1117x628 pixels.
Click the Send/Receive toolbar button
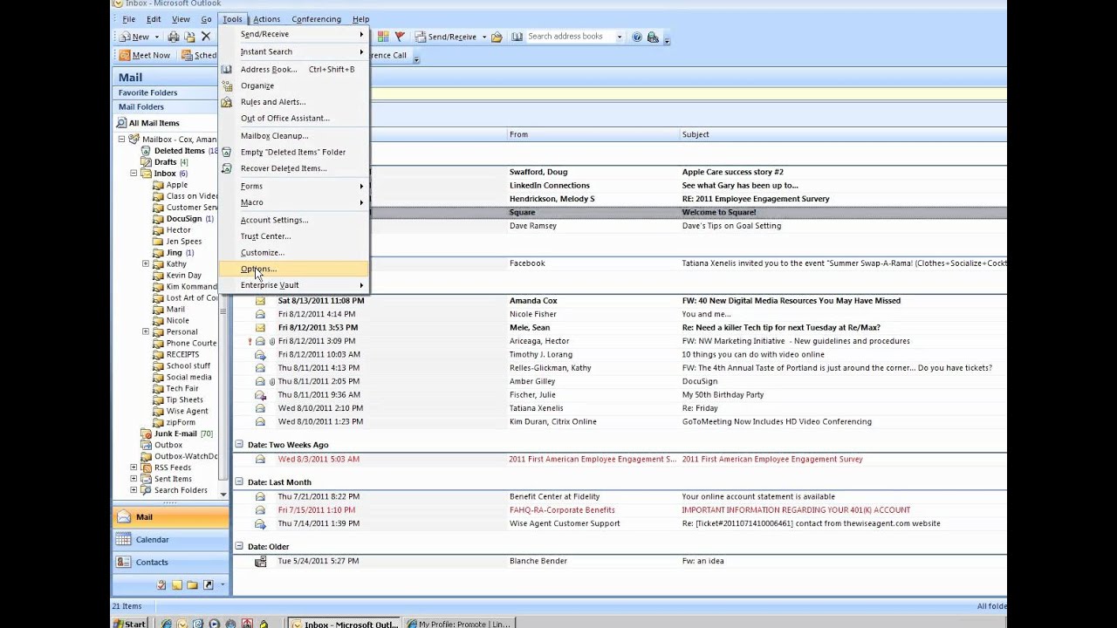tap(445, 37)
